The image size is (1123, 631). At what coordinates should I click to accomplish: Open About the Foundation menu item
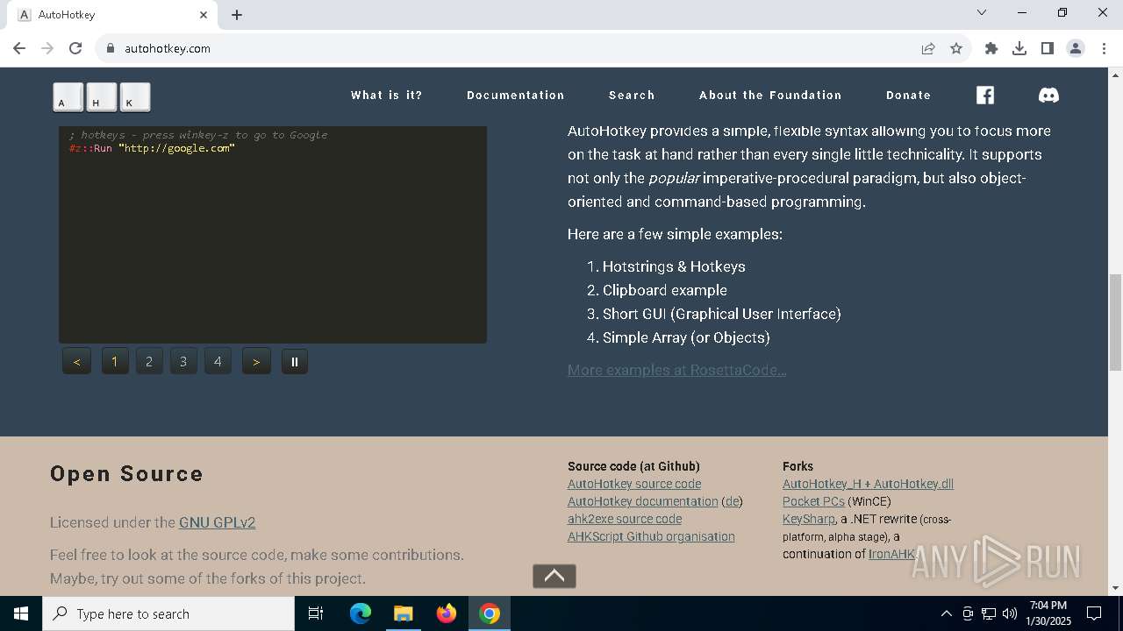pyautogui.click(x=770, y=95)
